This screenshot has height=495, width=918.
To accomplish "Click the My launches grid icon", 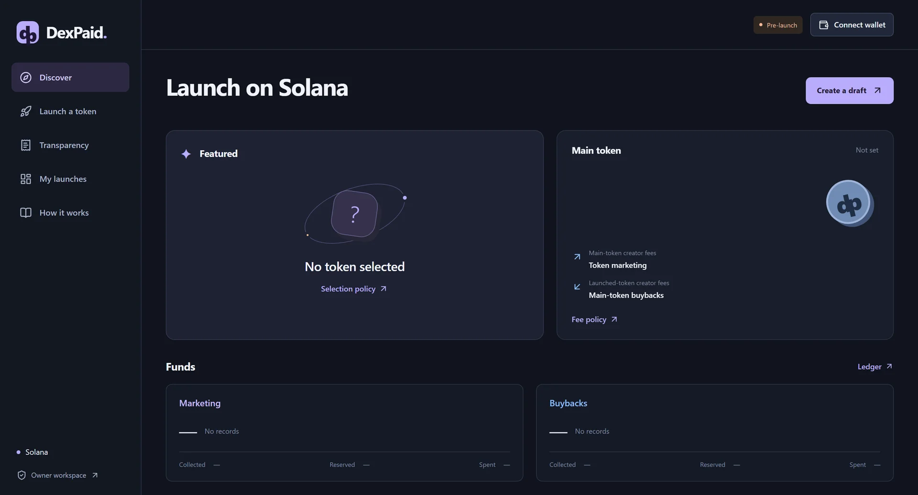I will [26, 179].
